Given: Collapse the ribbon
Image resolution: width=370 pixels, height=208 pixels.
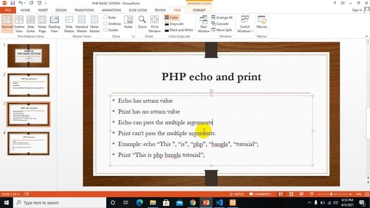Looking at the screenshot, I should 366,36.
